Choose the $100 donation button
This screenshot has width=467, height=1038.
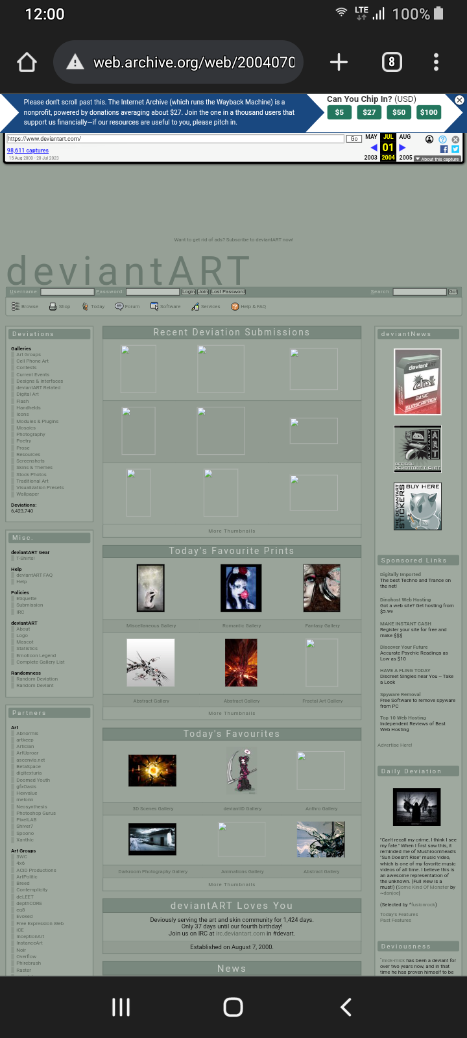coord(429,112)
